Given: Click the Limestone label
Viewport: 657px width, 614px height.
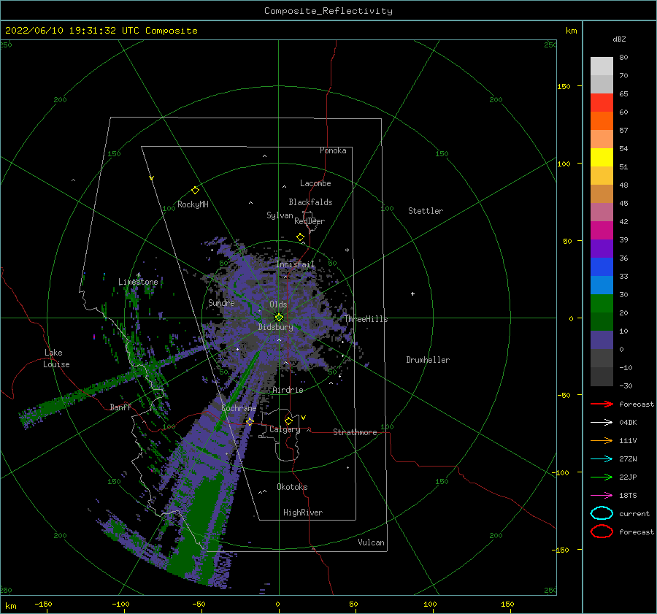Looking at the screenshot, I should 138,282.
